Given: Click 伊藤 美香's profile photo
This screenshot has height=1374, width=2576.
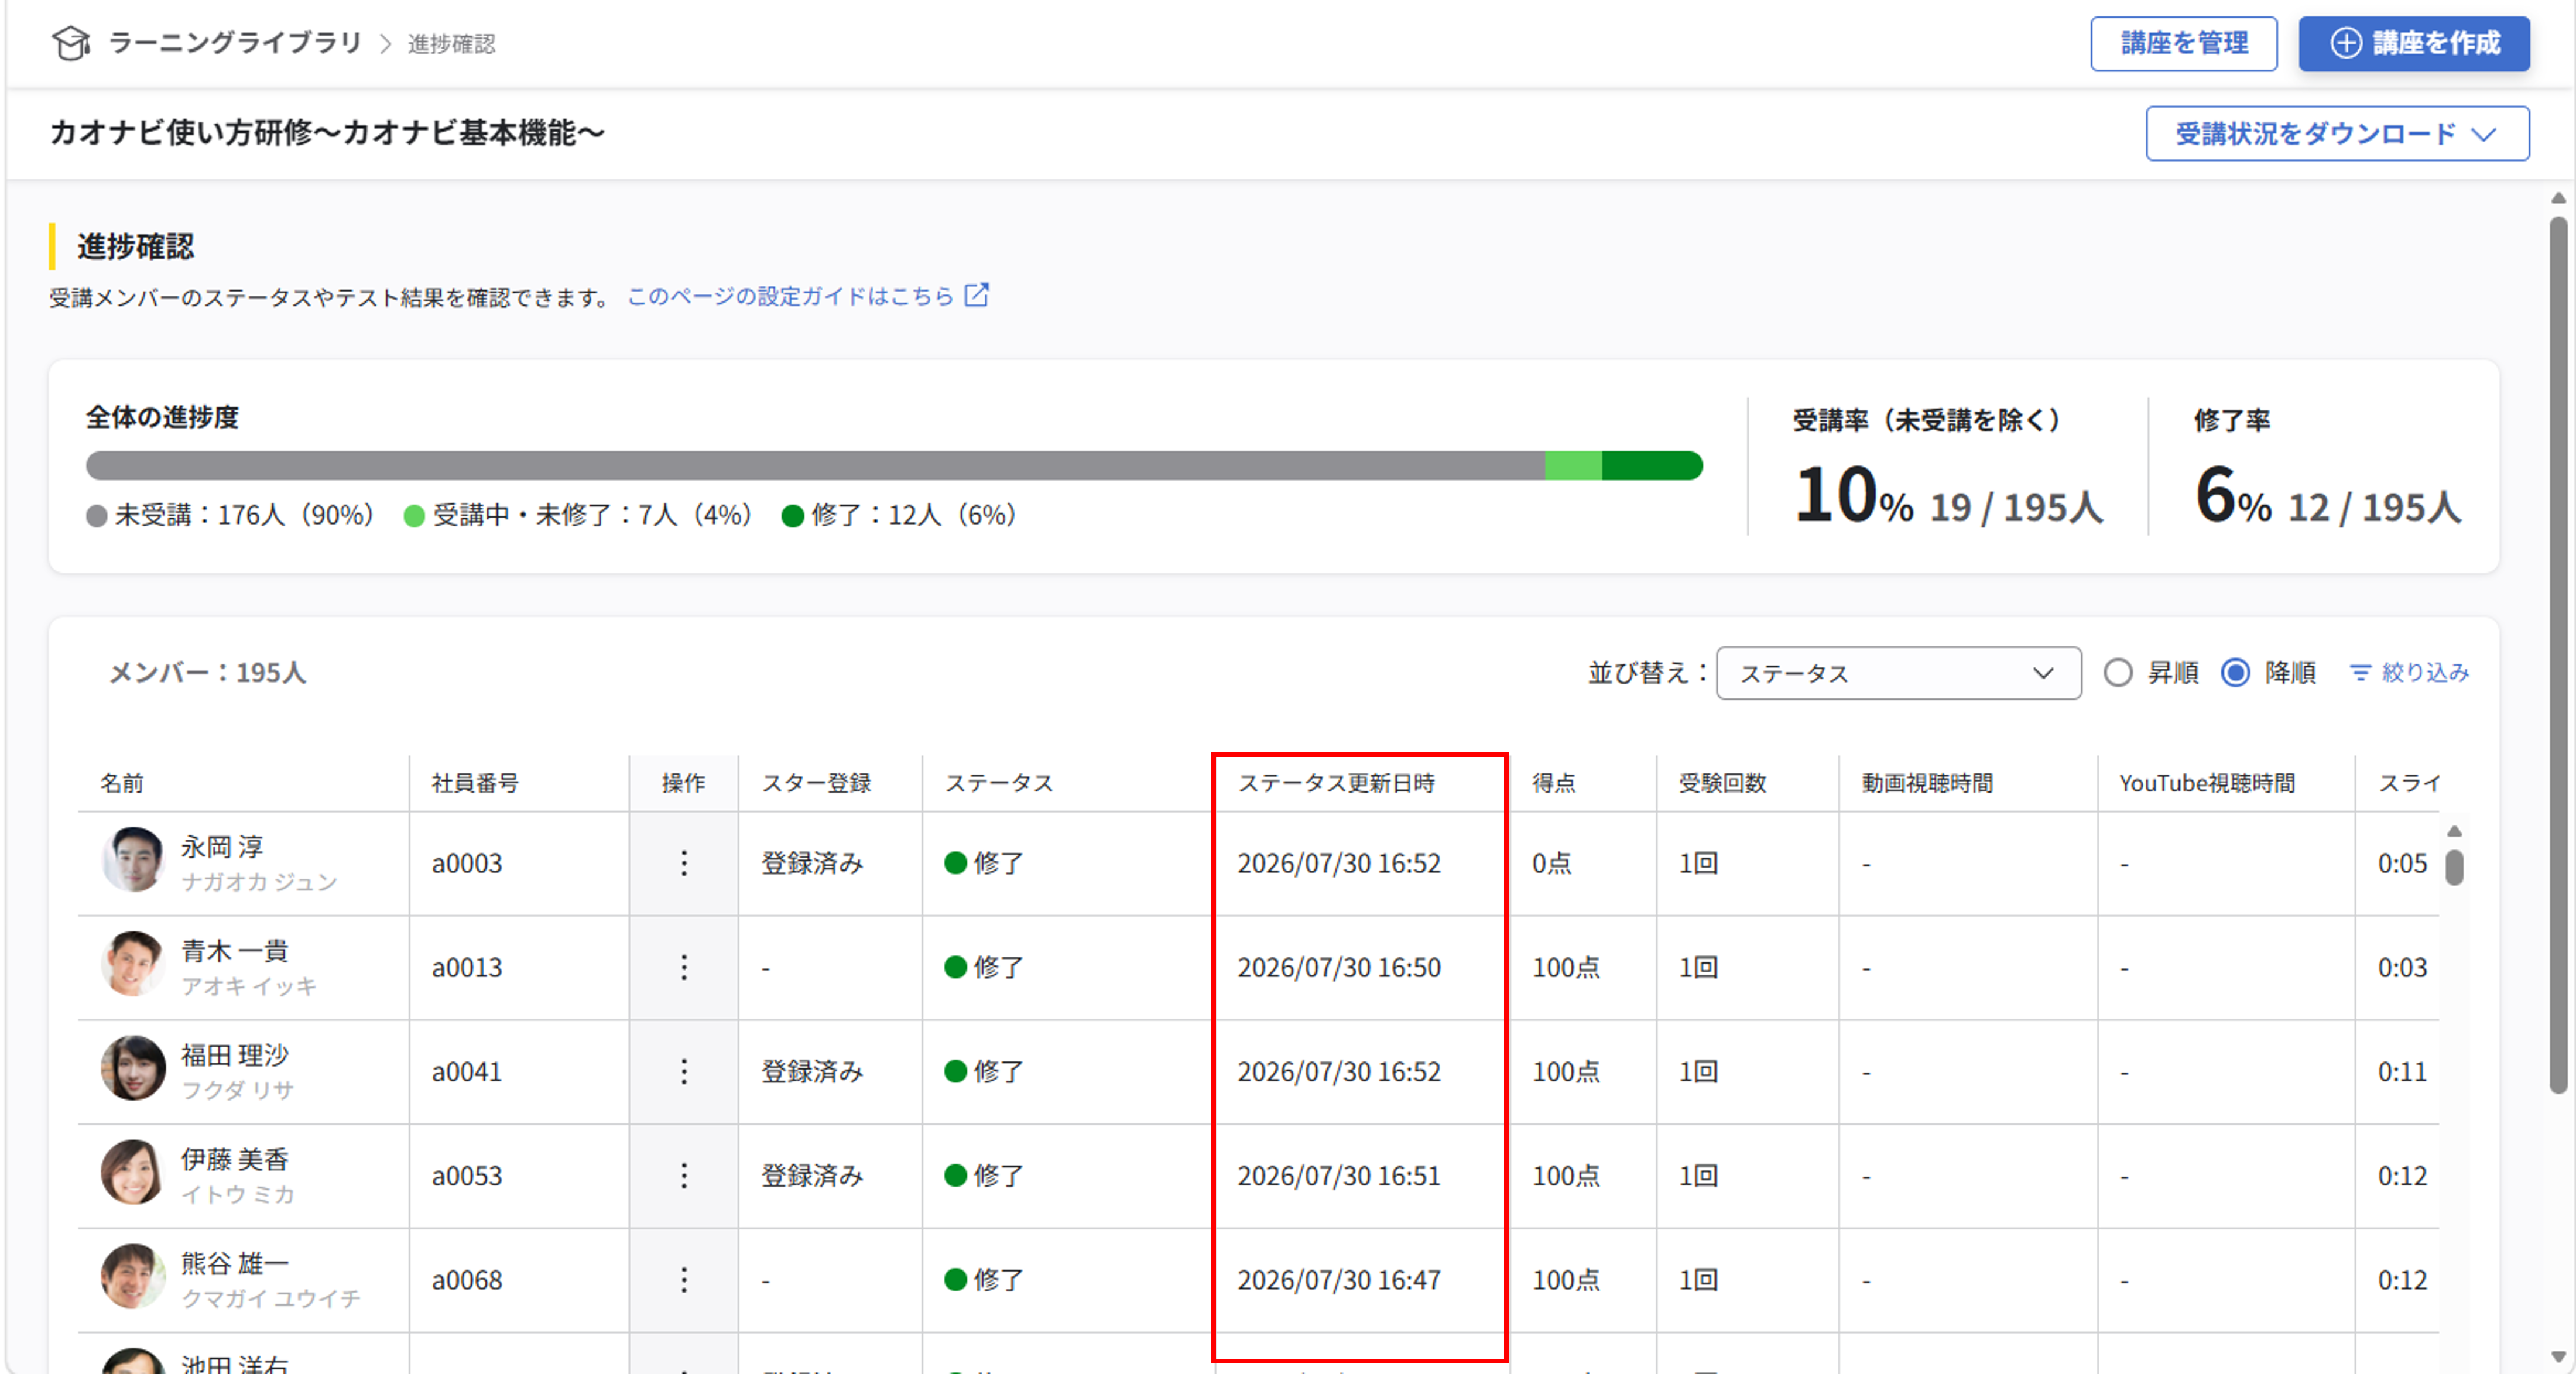Looking at the screenshot, I should click(133, 1171).
